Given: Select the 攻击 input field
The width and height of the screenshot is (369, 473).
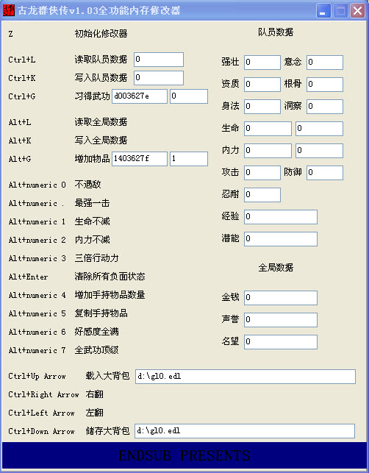Looking at the screenshot, I should click(262, 173).
